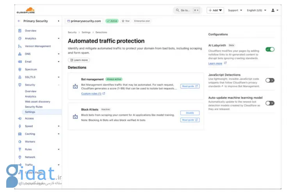Viewport: 289px width, 192px height.
Task: Select Settings under Security in sidebar
Action: click(x=42, y=112)
